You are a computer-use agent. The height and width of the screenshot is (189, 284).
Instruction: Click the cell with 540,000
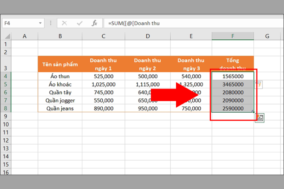[x=191, y=76]
